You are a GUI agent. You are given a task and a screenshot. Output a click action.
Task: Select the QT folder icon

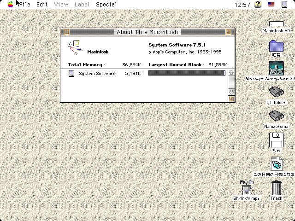(276, 92)
